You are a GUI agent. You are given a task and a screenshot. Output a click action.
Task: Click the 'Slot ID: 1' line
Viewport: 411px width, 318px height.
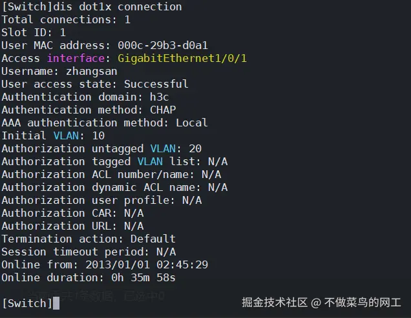pos(34,32)
